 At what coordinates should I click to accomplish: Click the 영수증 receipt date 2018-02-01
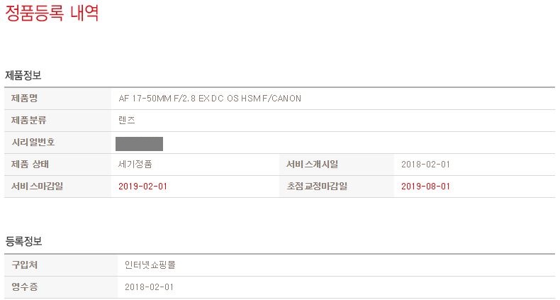coord(149,287)
